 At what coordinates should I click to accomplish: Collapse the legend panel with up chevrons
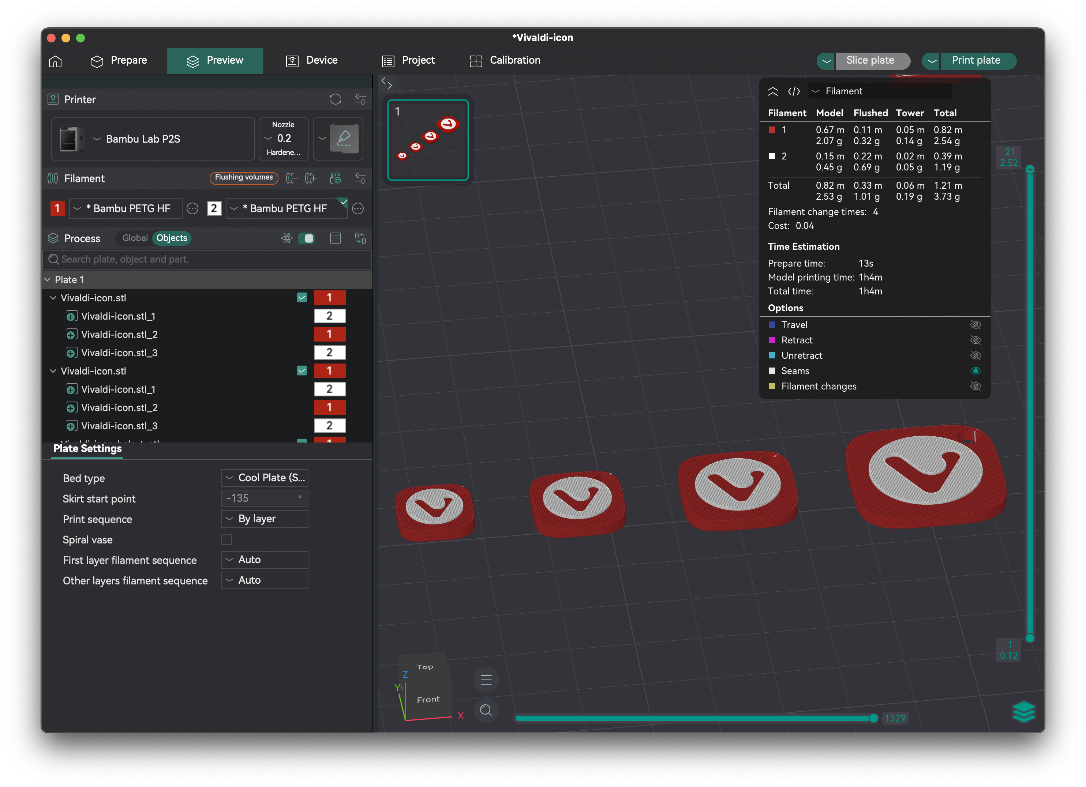point(772,91)
